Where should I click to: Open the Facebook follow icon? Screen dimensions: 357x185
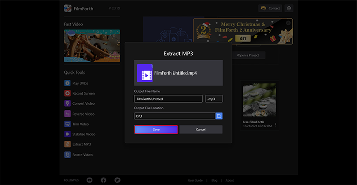[x=103, y=180]
